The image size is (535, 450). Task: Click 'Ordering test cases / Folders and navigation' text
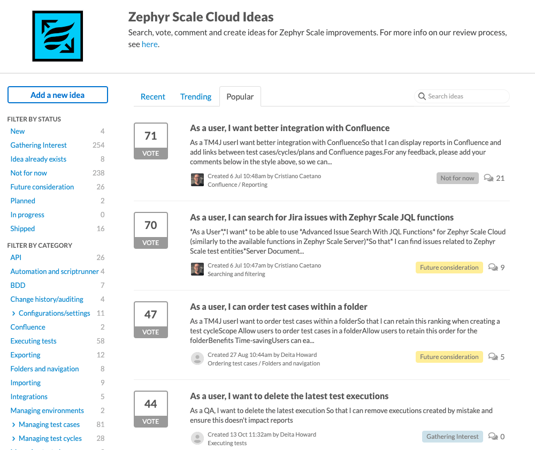coord(264,363)
